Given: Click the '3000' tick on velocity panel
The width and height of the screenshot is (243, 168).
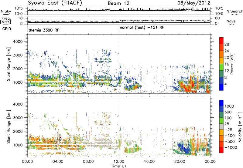Looking at the screenshot, I should (18, 118).
